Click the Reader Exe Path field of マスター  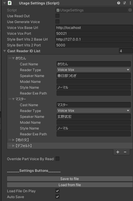click(94, 134)
